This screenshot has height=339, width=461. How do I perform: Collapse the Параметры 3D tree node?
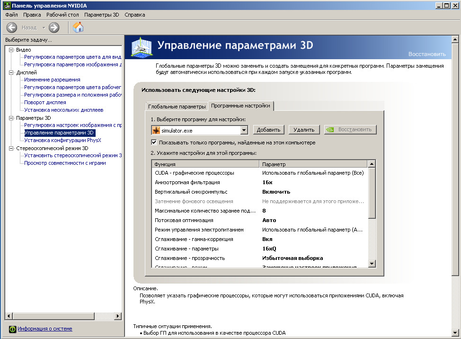click(x=11, y=118)
